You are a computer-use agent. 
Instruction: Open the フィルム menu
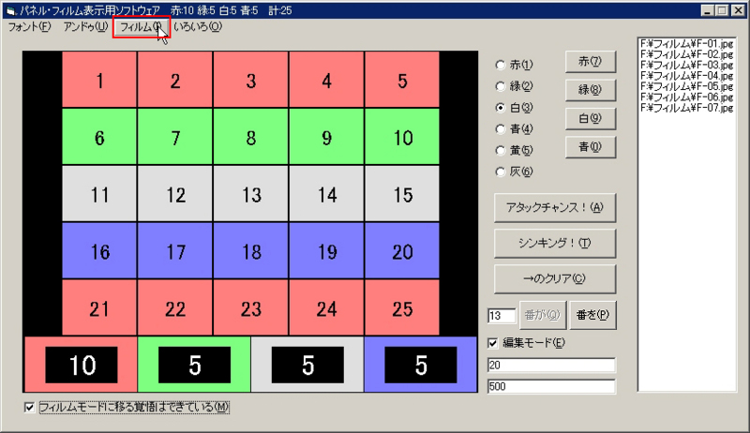click(142, 27)
